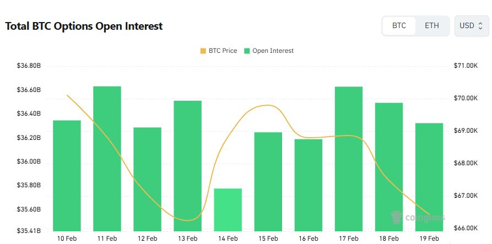
Task: Select the 19 Feb open interest bar
Action: tap(429, 177)
